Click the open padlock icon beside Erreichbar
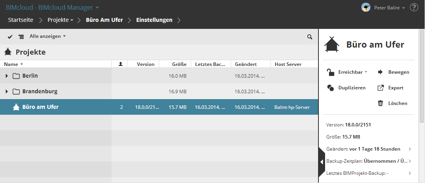 pos(330,73)
